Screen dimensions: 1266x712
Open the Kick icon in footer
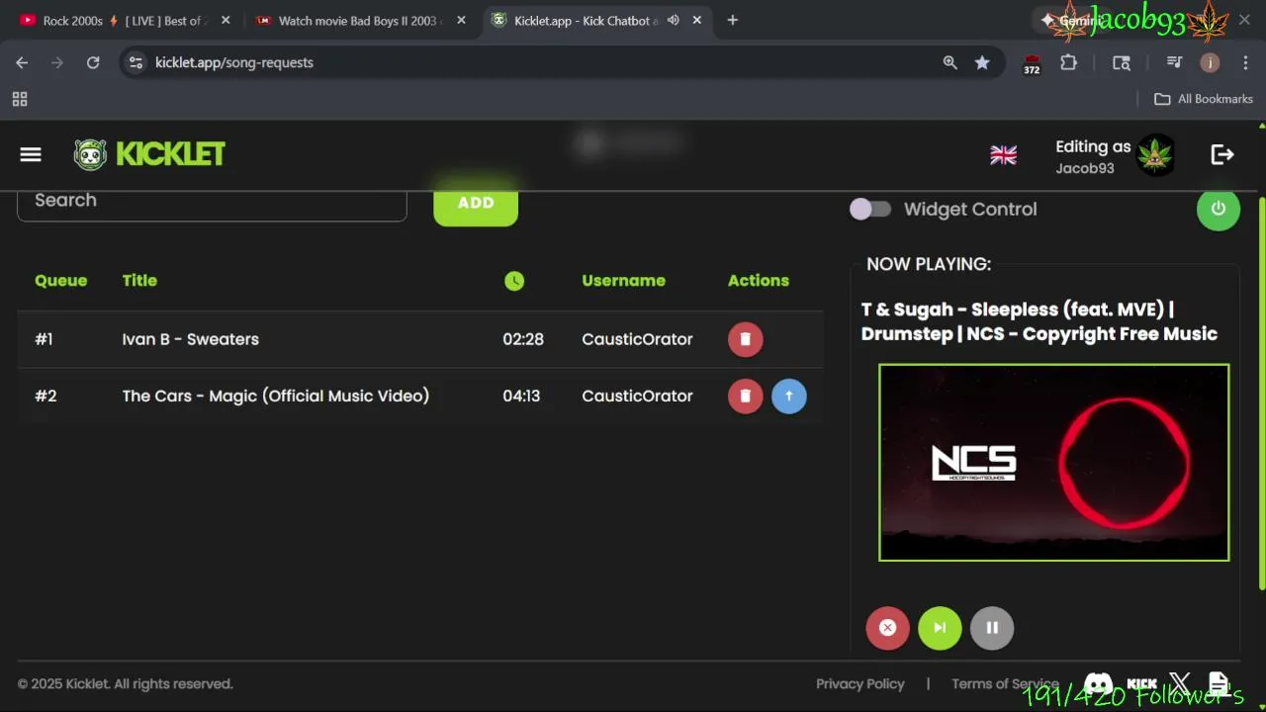tap(1141, 683)
